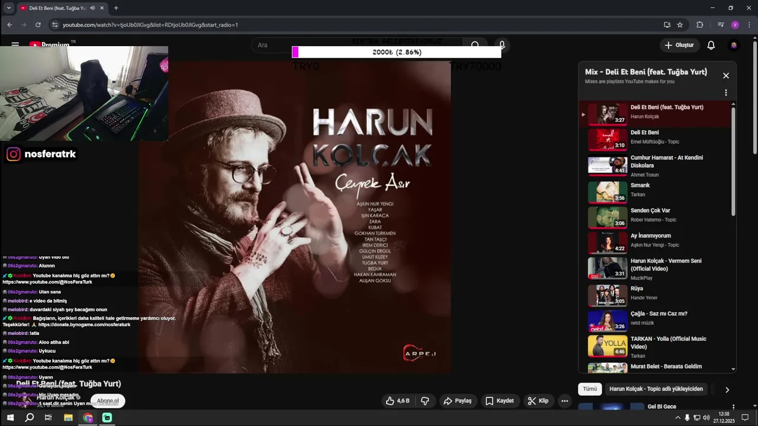Open a new browser tab

[116, 8]
